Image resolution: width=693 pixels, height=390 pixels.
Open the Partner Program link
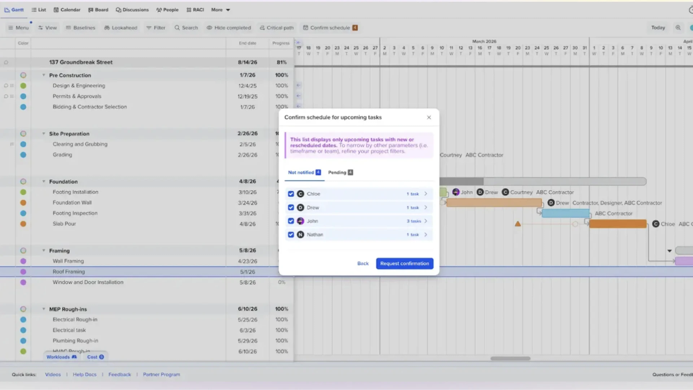[162, 374]
